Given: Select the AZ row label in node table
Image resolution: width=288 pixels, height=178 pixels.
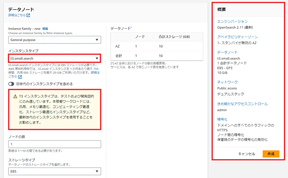Looking at the screenshot, I should point(117,46).
